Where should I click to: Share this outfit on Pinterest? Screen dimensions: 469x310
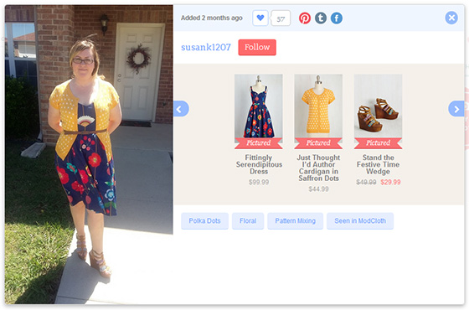[305, 18]
